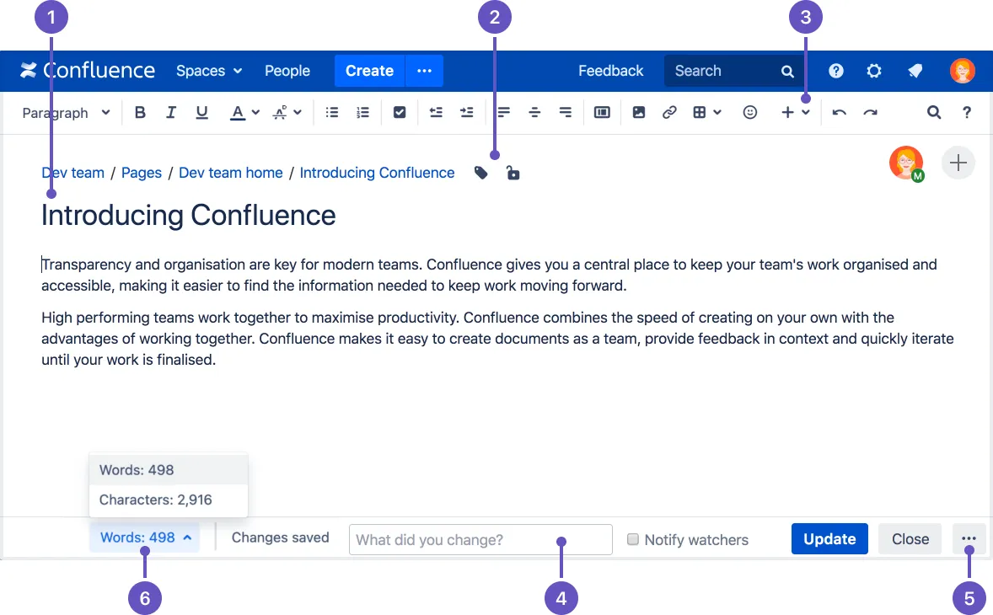Open the Paragraph style dropdown

(66, 112)
